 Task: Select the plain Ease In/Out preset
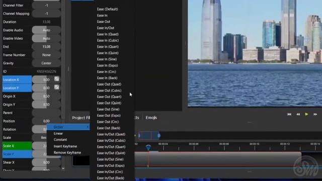pyautogui.click(x=106, y=28)
